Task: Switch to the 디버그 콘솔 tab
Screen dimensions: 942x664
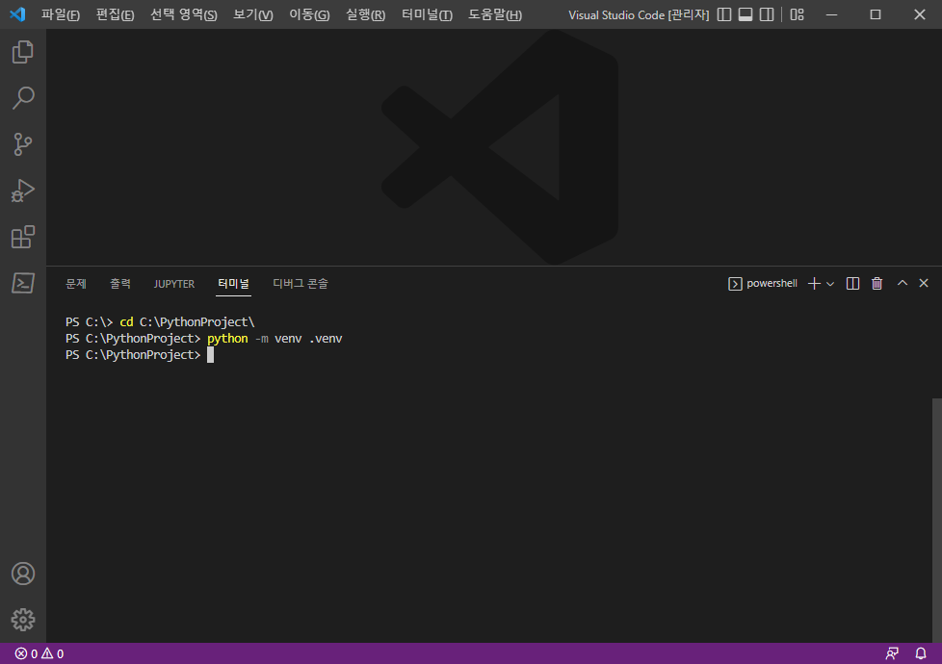Action: [301, 283]
